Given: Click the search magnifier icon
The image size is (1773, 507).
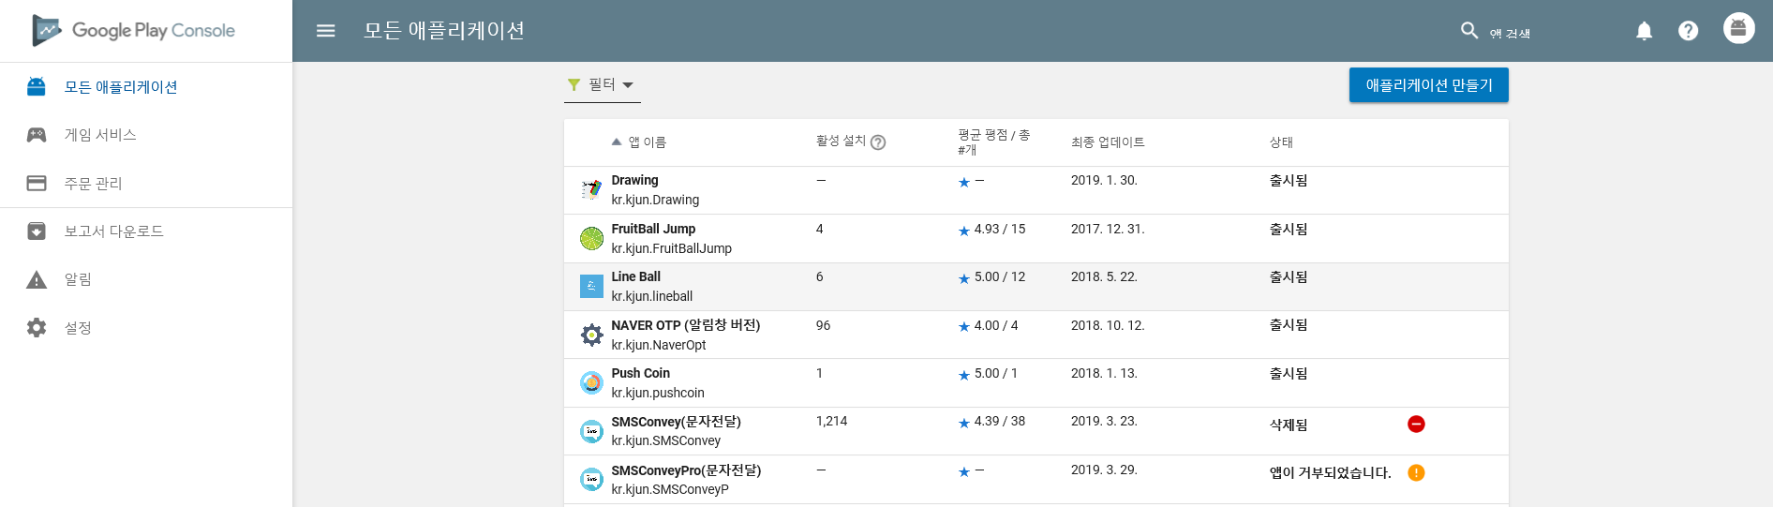Looking at the screenshot, I should pos(1468,31).
